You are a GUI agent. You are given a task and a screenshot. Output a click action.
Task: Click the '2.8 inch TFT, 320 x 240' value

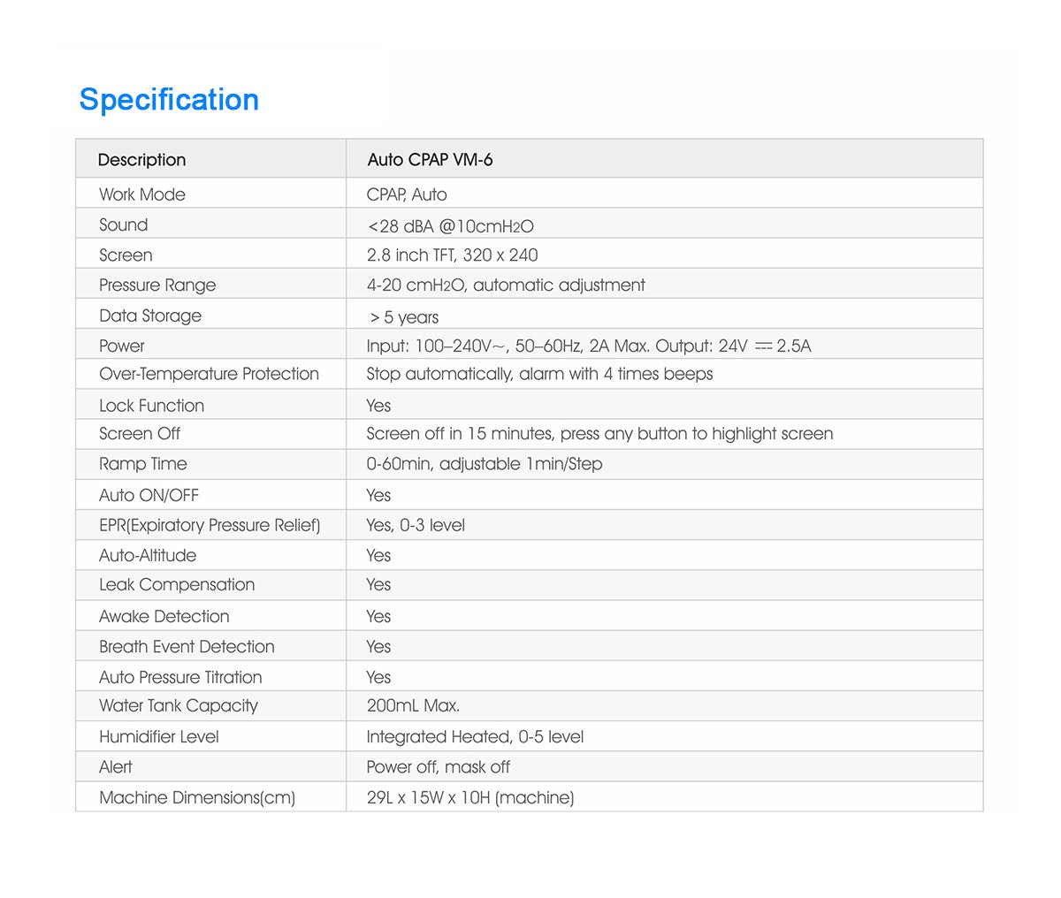pos(452,255)
